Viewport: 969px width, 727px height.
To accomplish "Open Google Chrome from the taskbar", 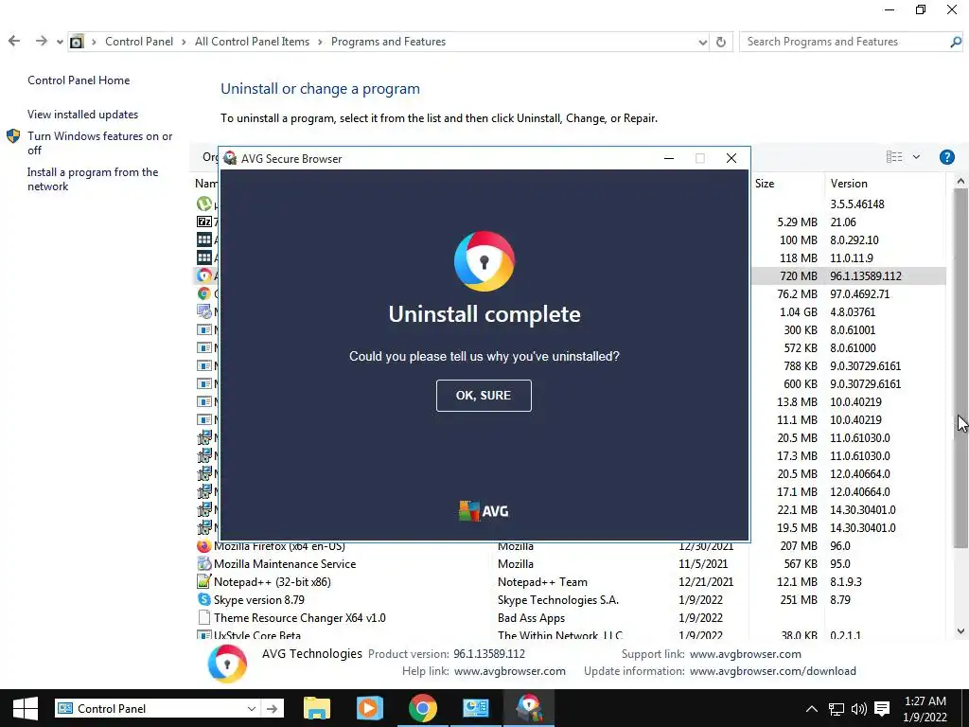I will (x=423, y=708).
